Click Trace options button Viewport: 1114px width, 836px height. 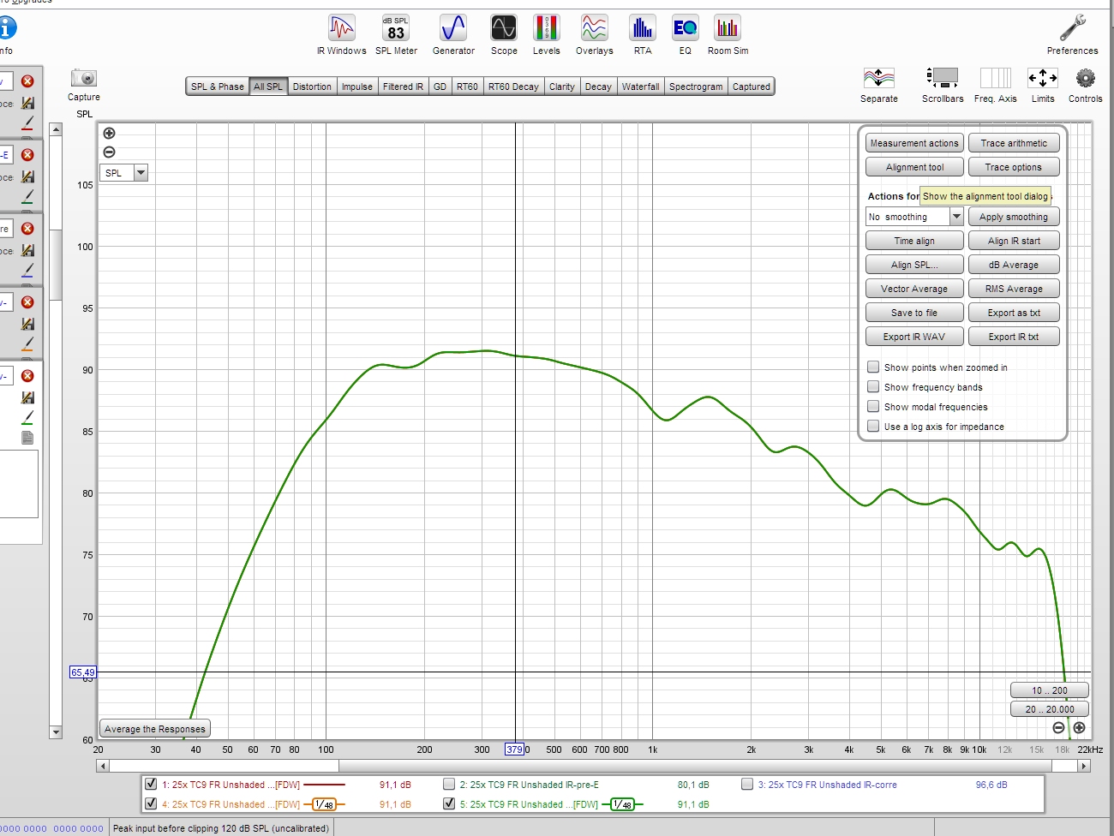coord(1014,167)
